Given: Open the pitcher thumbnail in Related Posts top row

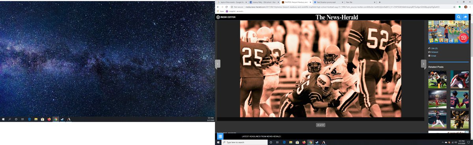Looking at the screenshot, I should click(460, 79).
